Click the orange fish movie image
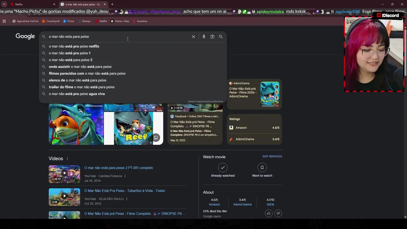The height and width of the screenshot is (229, 407). [76, 124]
